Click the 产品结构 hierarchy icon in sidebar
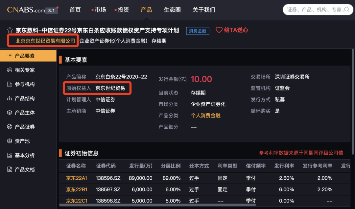Viewport: 355px width, 209px height. 10,98
